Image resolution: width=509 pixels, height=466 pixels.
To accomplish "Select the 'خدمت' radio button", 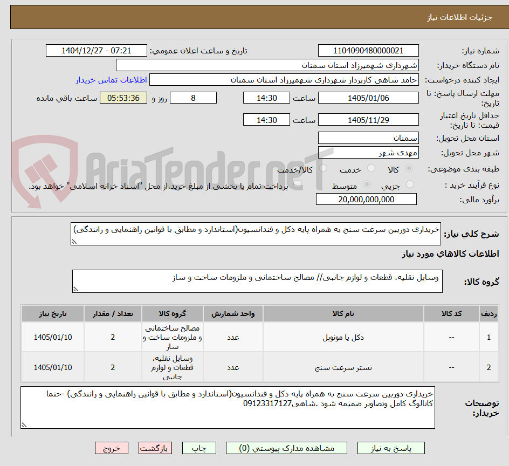I will pyautogui.click(x=371, y=168).
